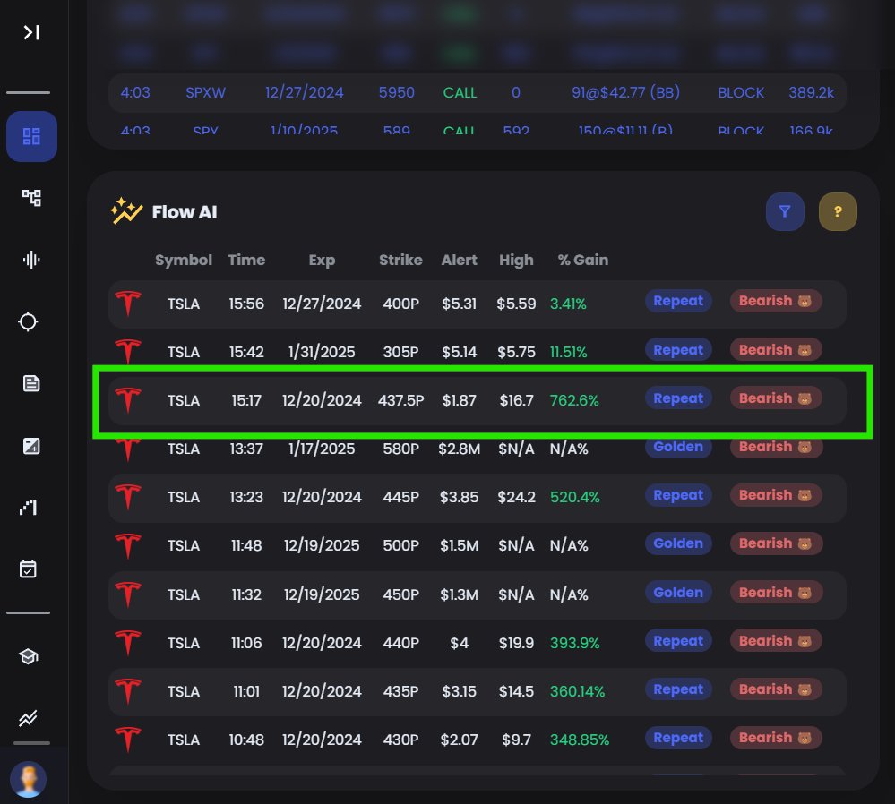Click the Bearish tag on the 440P row
The image size is (895, 804).
tap(776, 641)
